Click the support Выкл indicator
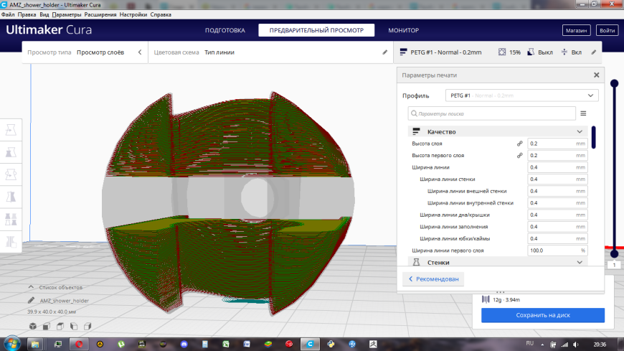Screen dimensions: 624x351 [x=539, y=52]
